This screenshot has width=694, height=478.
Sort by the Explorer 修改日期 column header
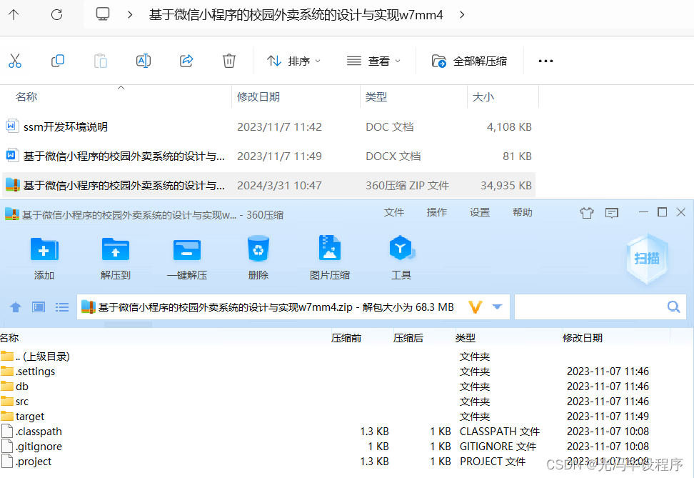coord(258,97)
